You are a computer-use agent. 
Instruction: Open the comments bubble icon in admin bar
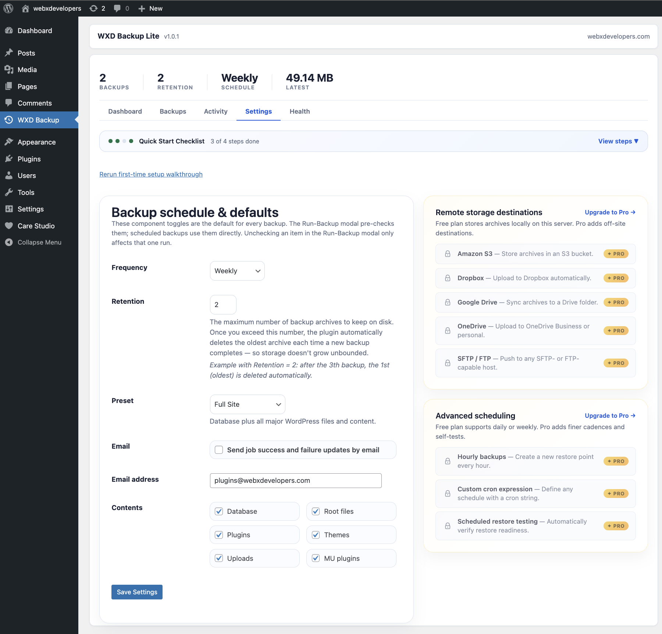pyautogui.click(x=117, y=8)
